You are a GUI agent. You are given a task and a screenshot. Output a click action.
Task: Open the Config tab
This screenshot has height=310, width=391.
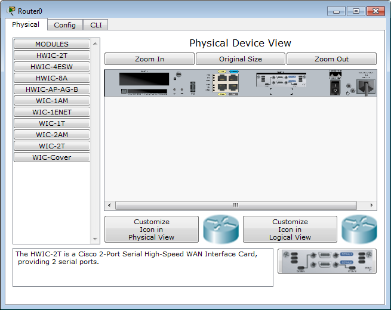coord(65,25)
